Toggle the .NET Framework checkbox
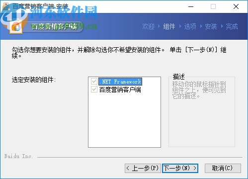The width and height of the screenshot is (248, 179). coord(94,82)
